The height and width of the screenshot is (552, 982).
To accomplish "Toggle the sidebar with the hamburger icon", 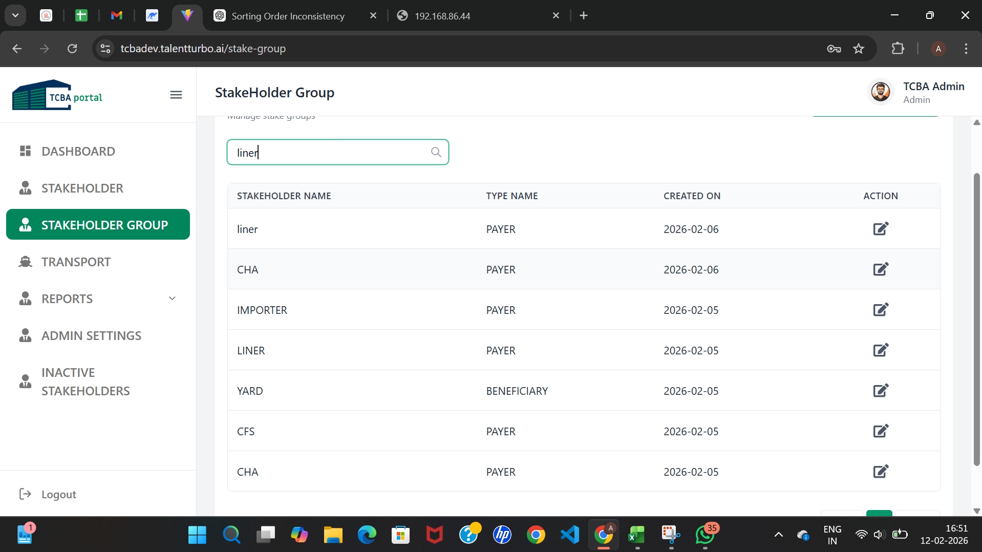I will pyautogui.click(x=176, y=95).
